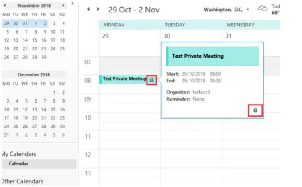Select December 25 in the mini calendar
The image size is (302, 187).
coord(16,126)
